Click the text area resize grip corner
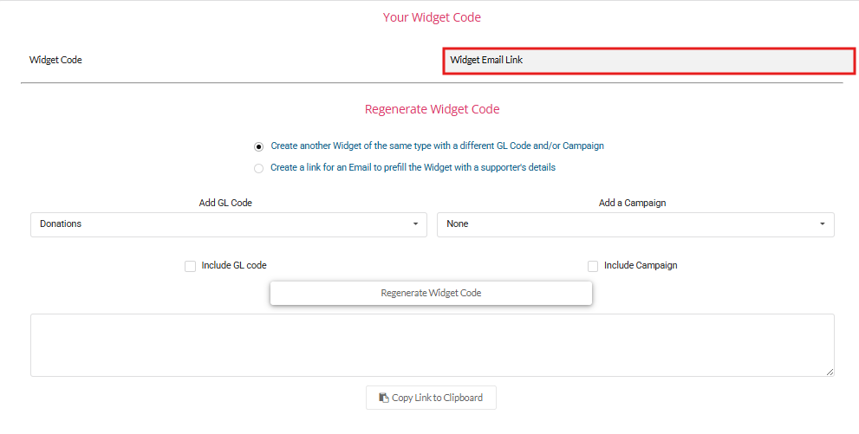859x434 pixels. (830, 372)
